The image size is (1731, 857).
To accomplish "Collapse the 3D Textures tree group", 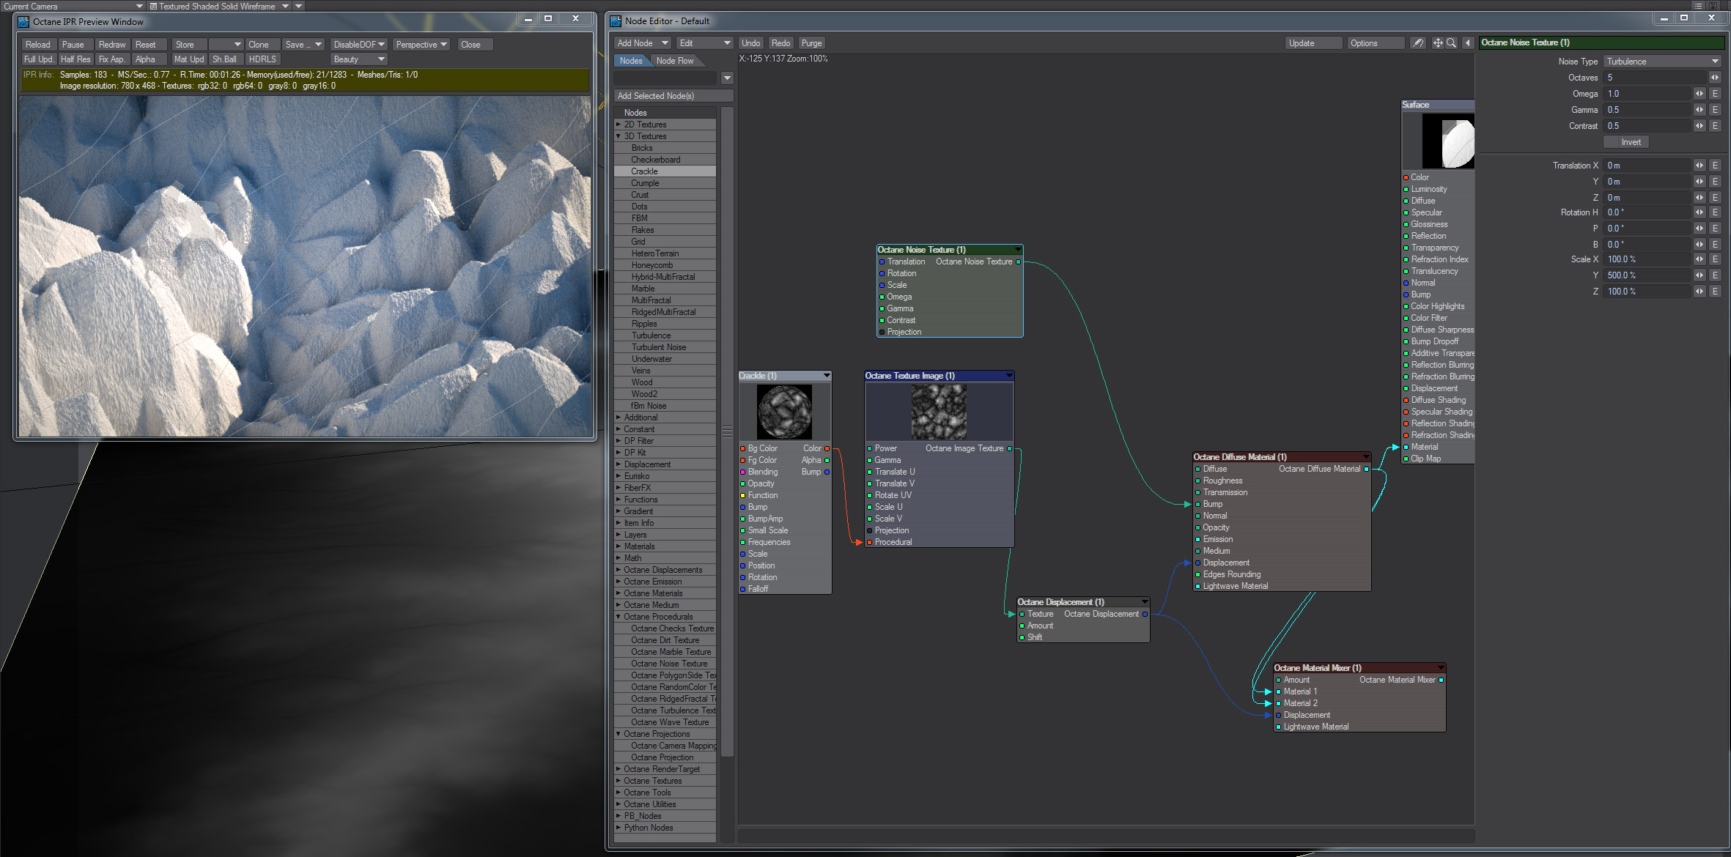I will 619,136.
